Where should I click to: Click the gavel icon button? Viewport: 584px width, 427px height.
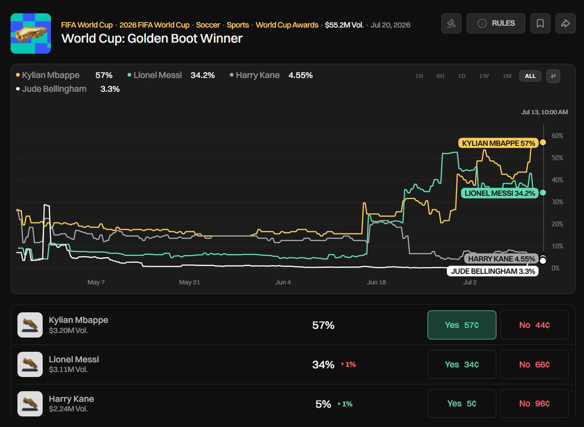451,23
